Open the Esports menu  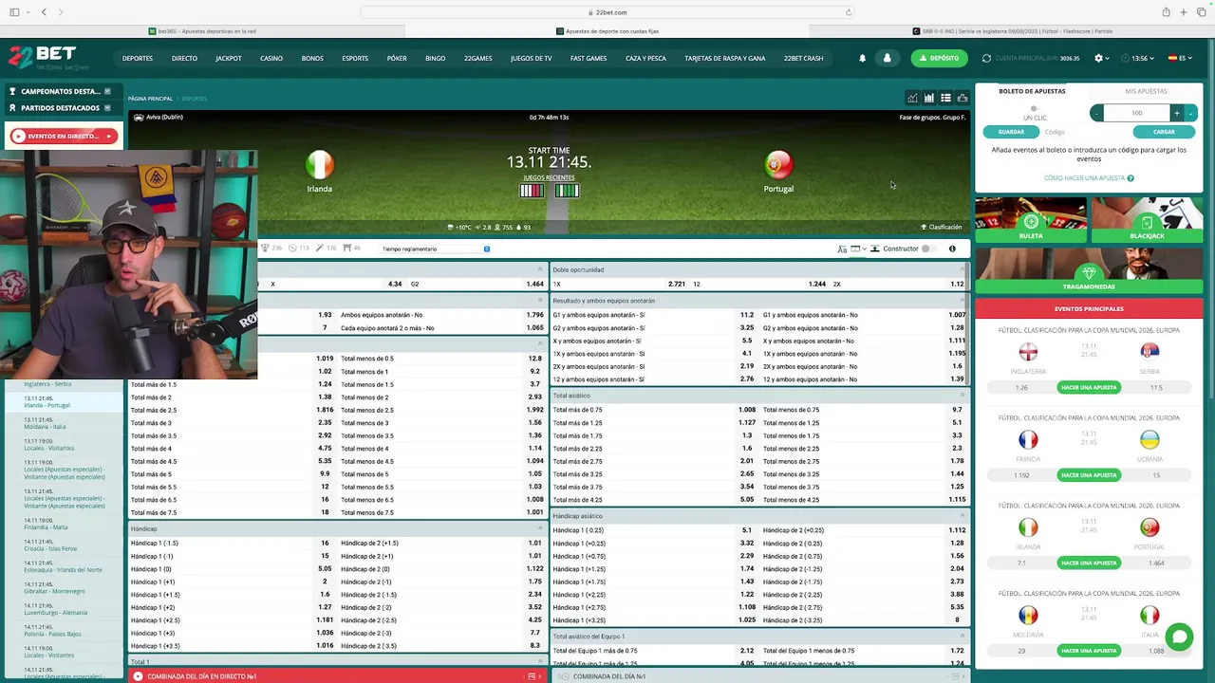pos(355,58)
